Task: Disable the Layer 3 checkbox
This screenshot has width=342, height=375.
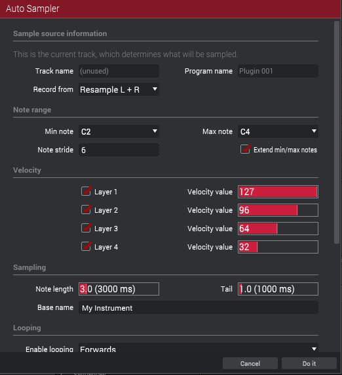Action: pos(86,228)
